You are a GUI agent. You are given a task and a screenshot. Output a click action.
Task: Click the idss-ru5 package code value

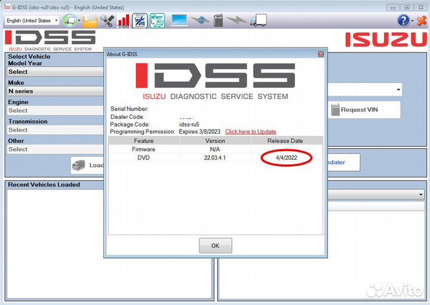pos(189,124)
